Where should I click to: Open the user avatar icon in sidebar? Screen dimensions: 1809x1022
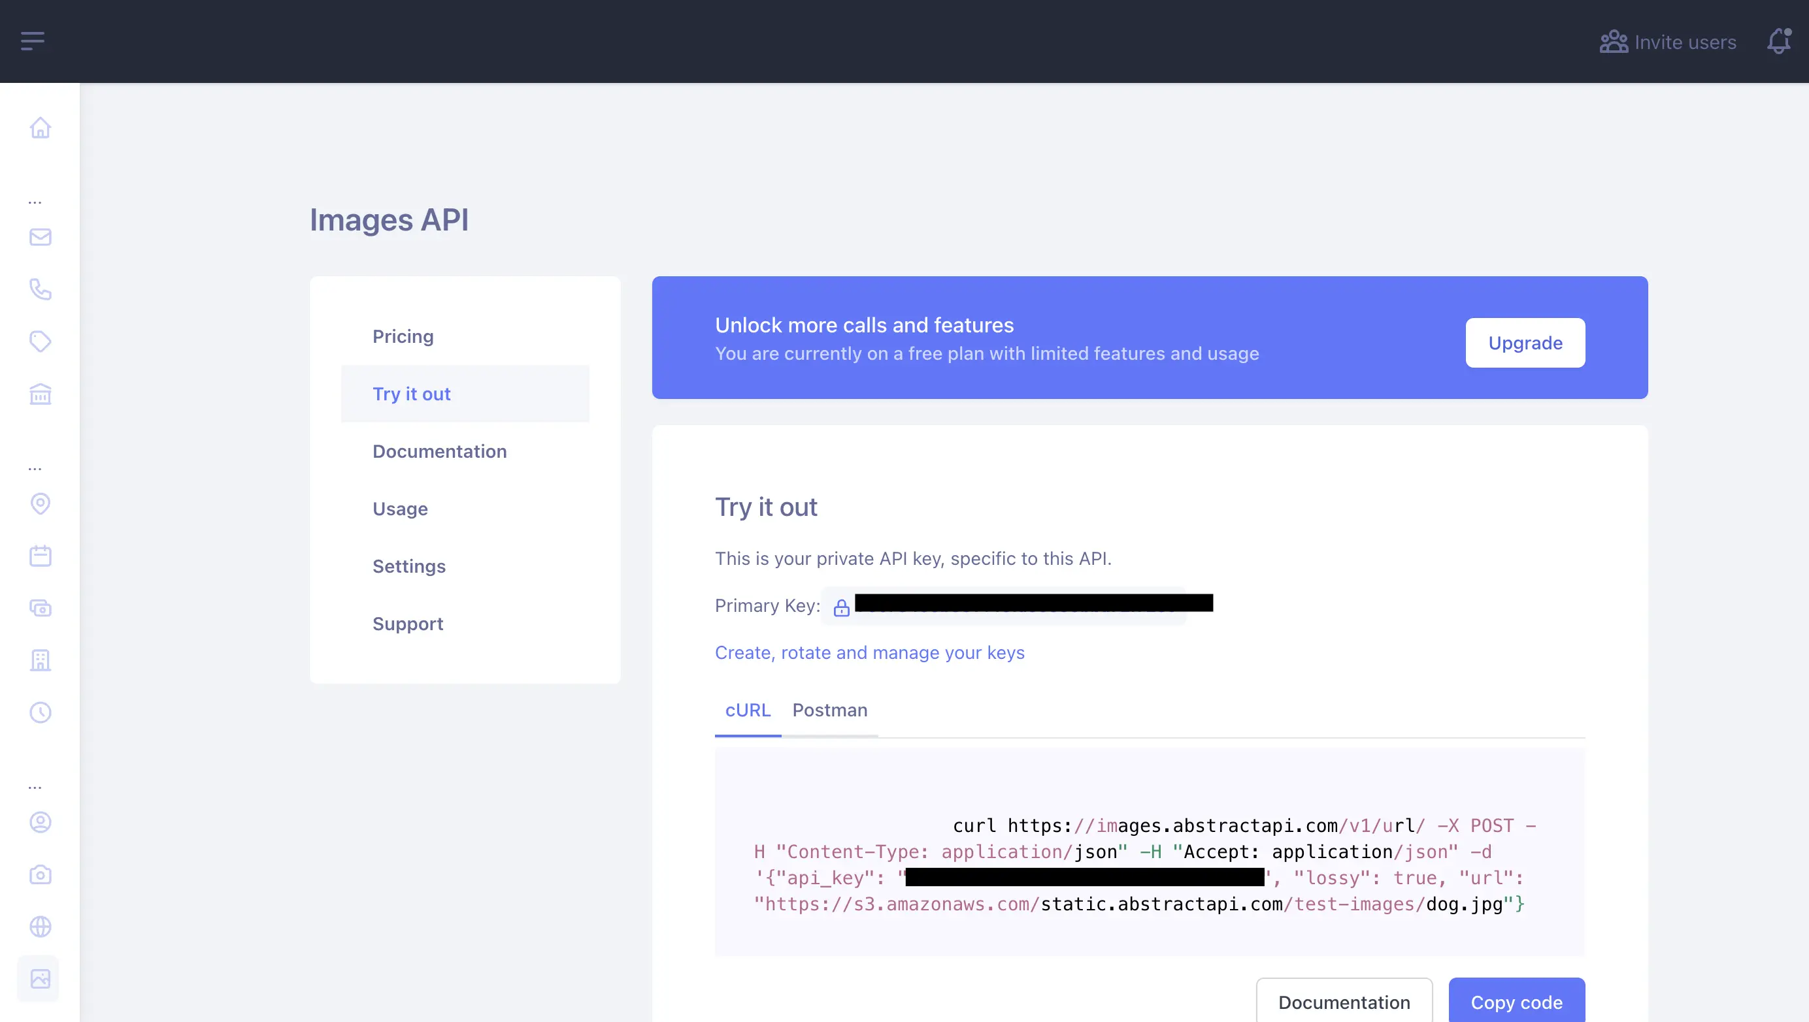40,822
